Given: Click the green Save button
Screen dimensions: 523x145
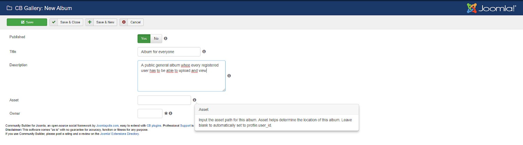Looking at the screenshot, I should pyautogui.click(x=27, y=22).
